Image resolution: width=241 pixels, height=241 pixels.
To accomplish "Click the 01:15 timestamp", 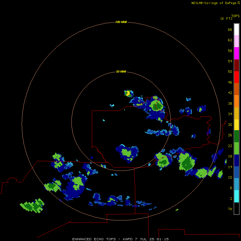I will pos(163,239).
